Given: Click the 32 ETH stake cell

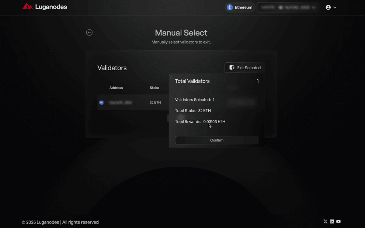Looking at the screenshot, I should [x=155, y=102].
